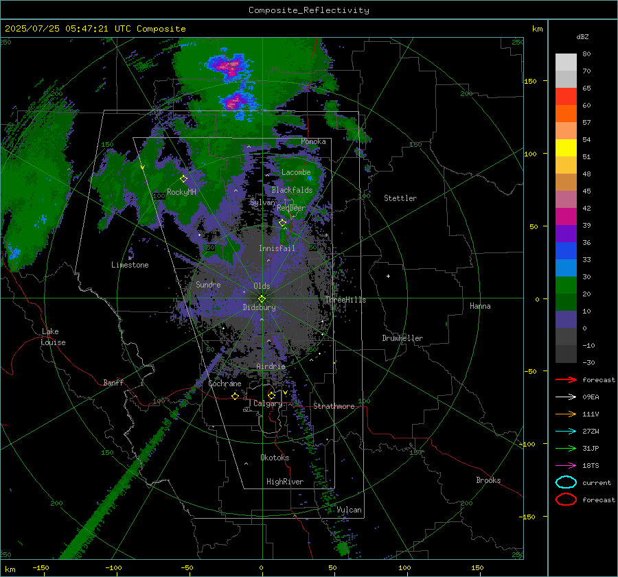The height and width of the screenshot is (577, 618).
Task: Click the Lacombe city label
Action: tap(296, 172)
